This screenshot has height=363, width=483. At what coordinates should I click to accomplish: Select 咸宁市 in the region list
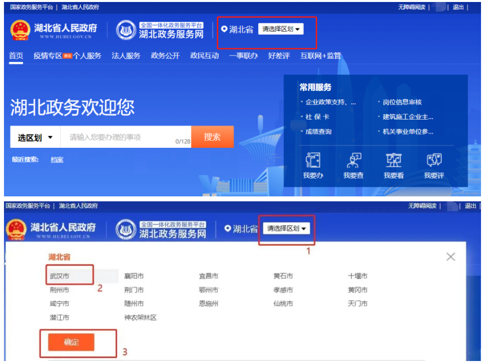tap(60, 303)
